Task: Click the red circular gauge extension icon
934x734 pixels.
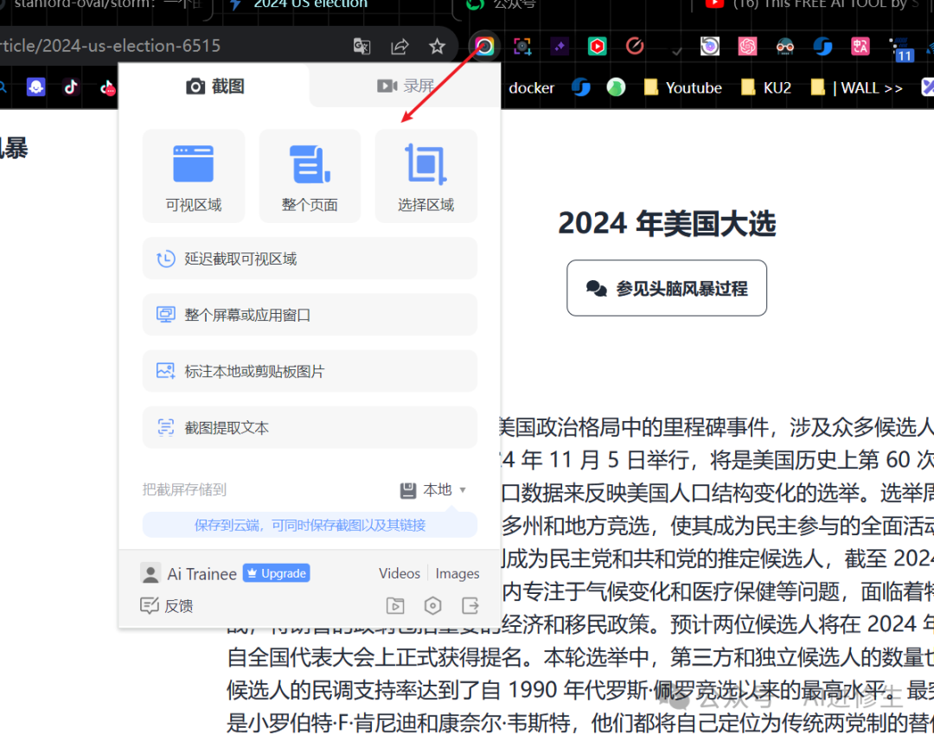Action: pos(635,45)
